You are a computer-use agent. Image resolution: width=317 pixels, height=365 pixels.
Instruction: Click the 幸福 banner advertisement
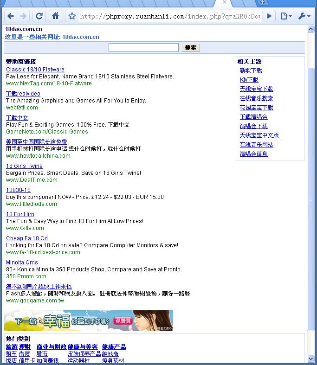pos(89,320)
